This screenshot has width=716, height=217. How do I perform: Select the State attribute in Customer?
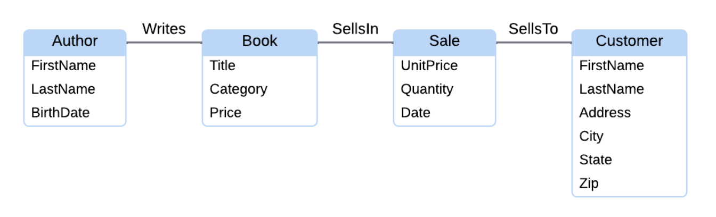[595, 160]
